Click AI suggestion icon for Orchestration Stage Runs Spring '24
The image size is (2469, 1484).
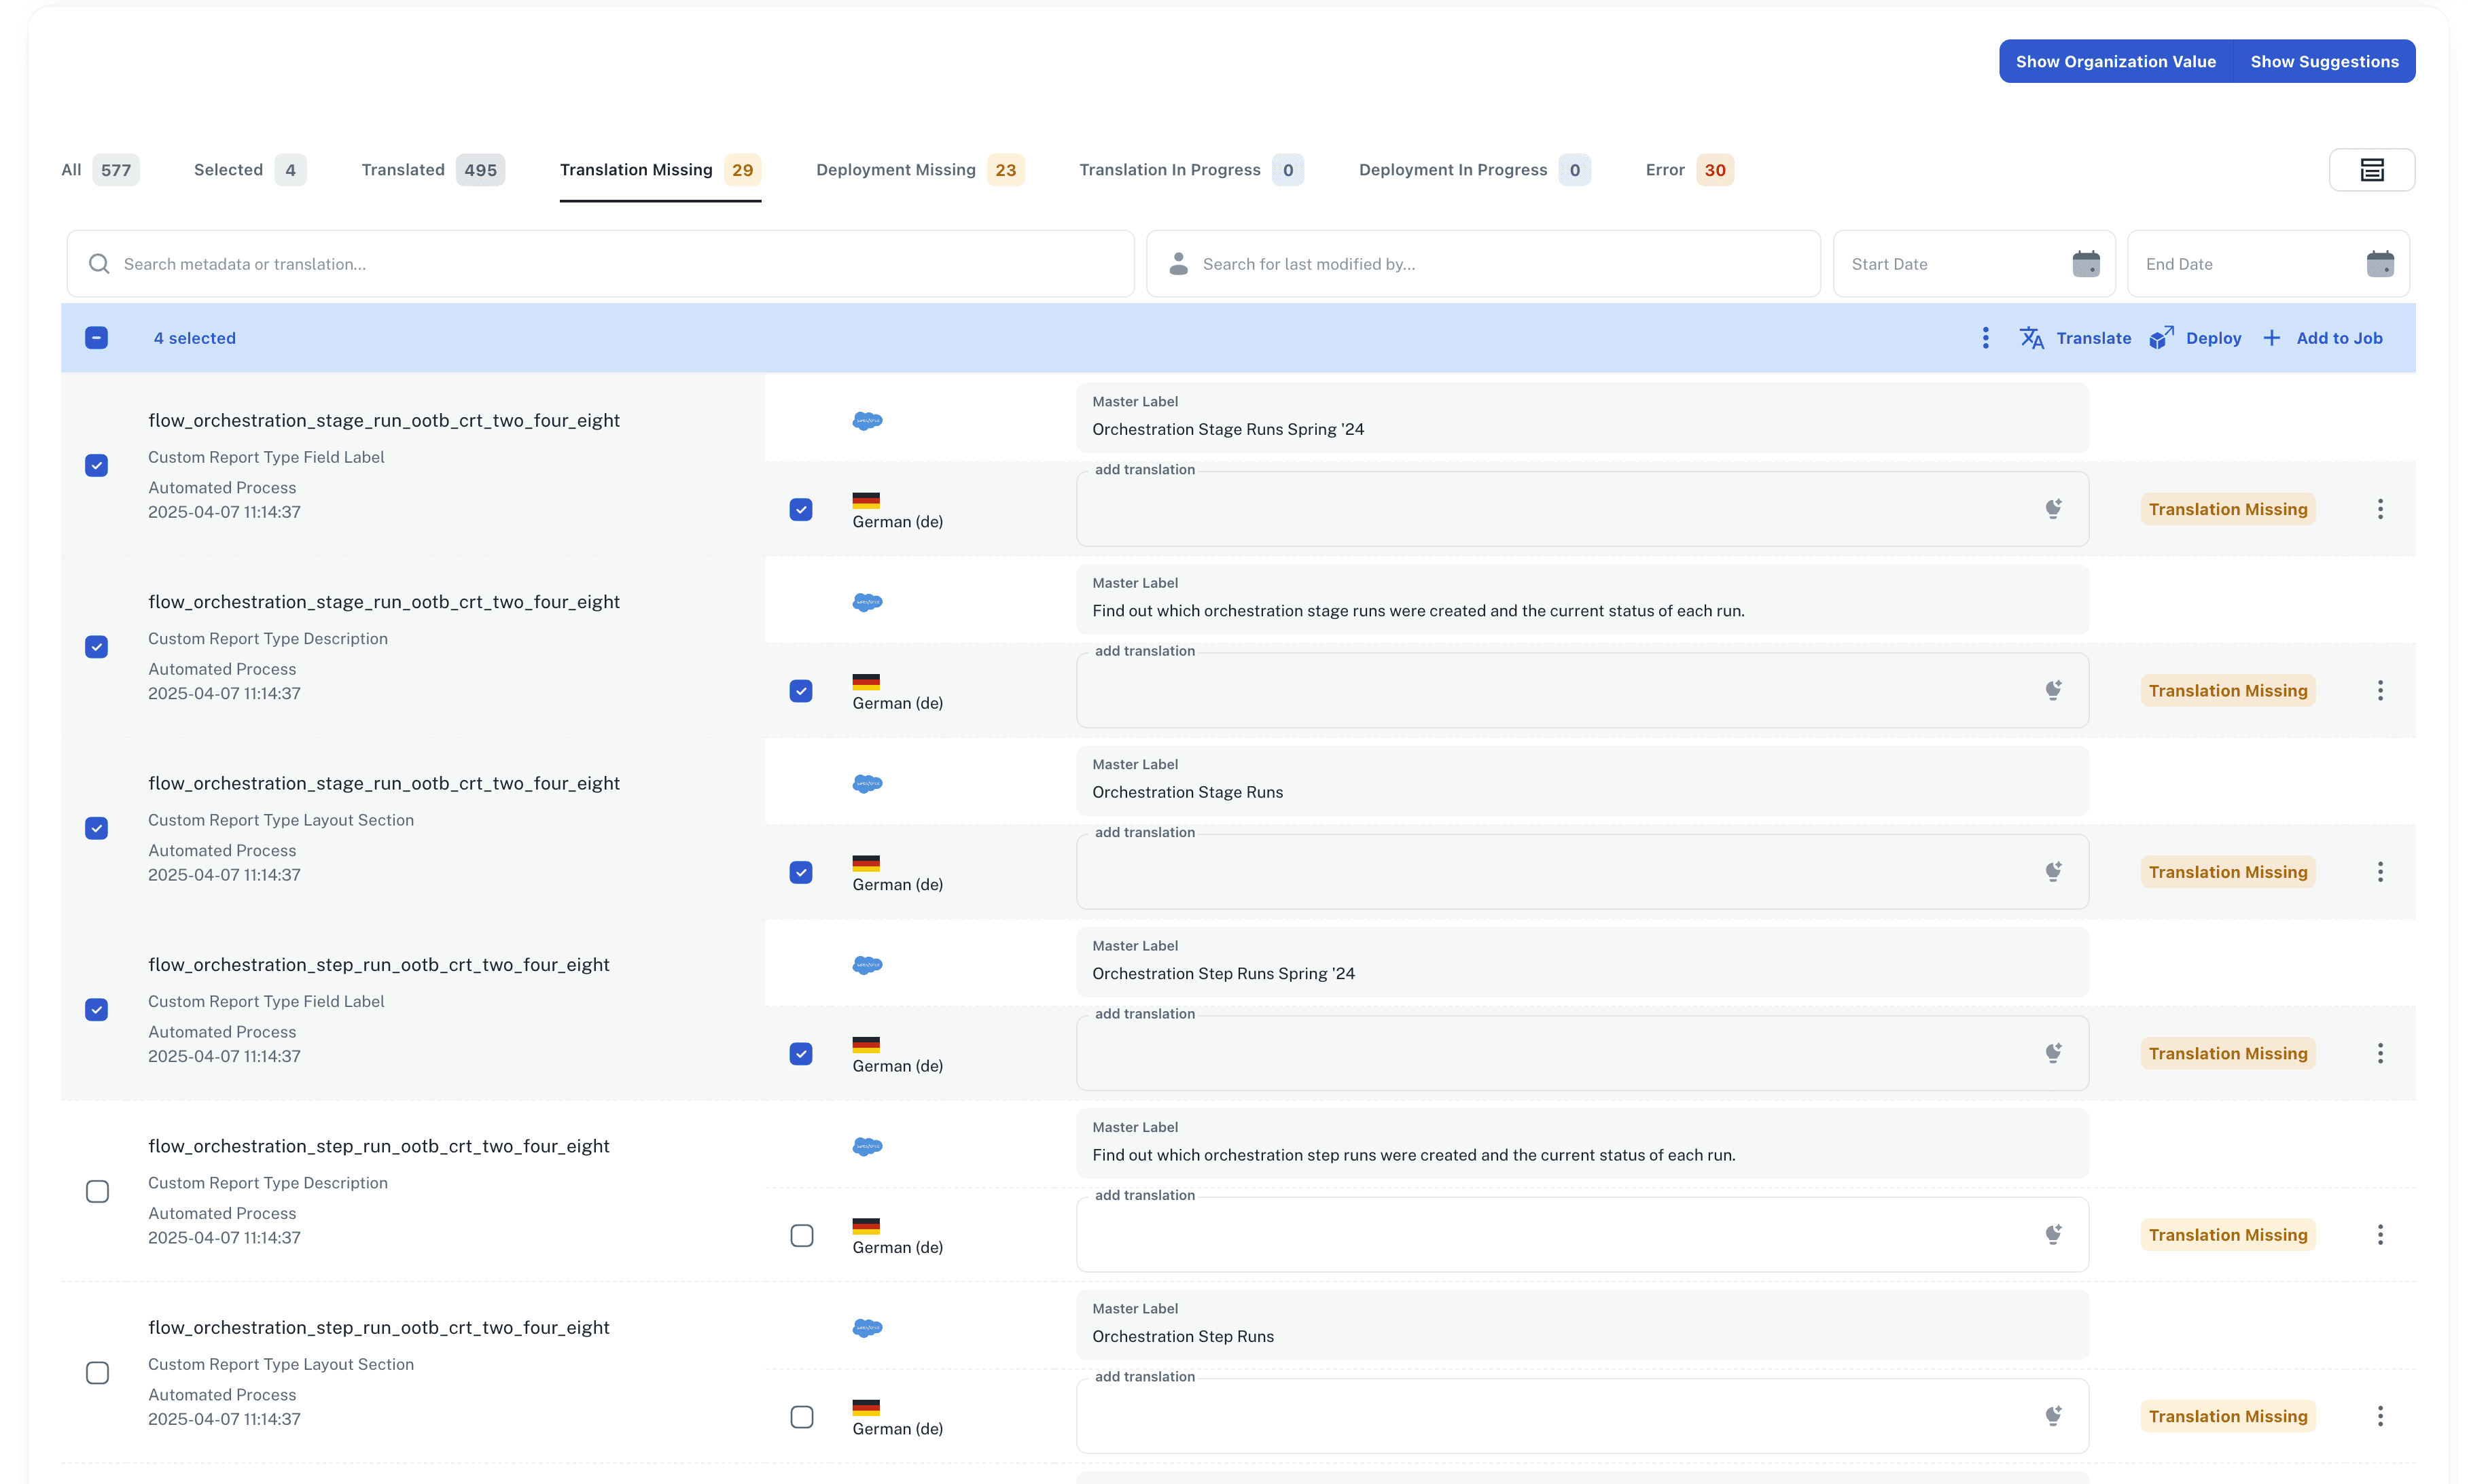(2053, 509)
